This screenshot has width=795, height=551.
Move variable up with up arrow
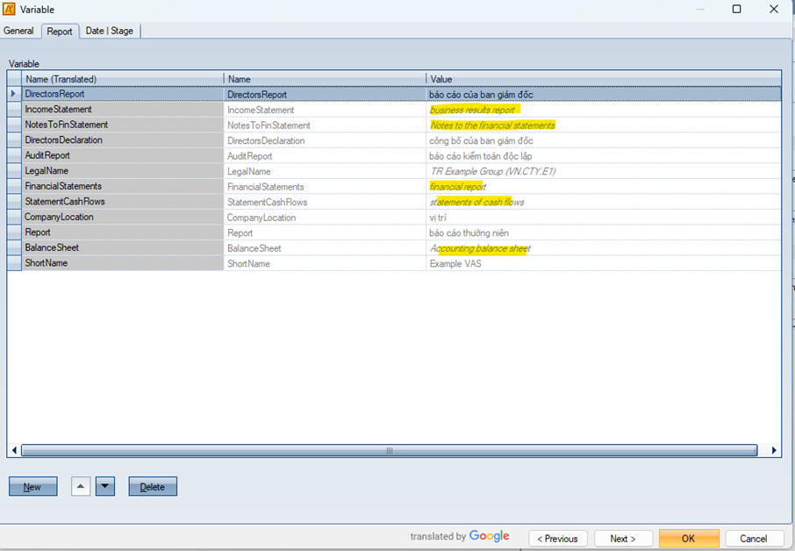pyautogui.click(x=81, y=487)
